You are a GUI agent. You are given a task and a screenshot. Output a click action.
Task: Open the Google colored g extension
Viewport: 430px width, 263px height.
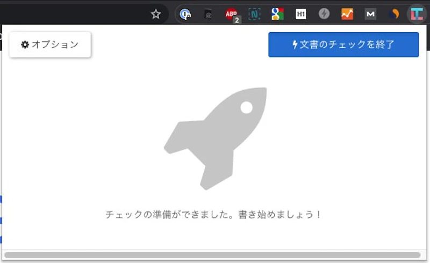coord(277,14)
